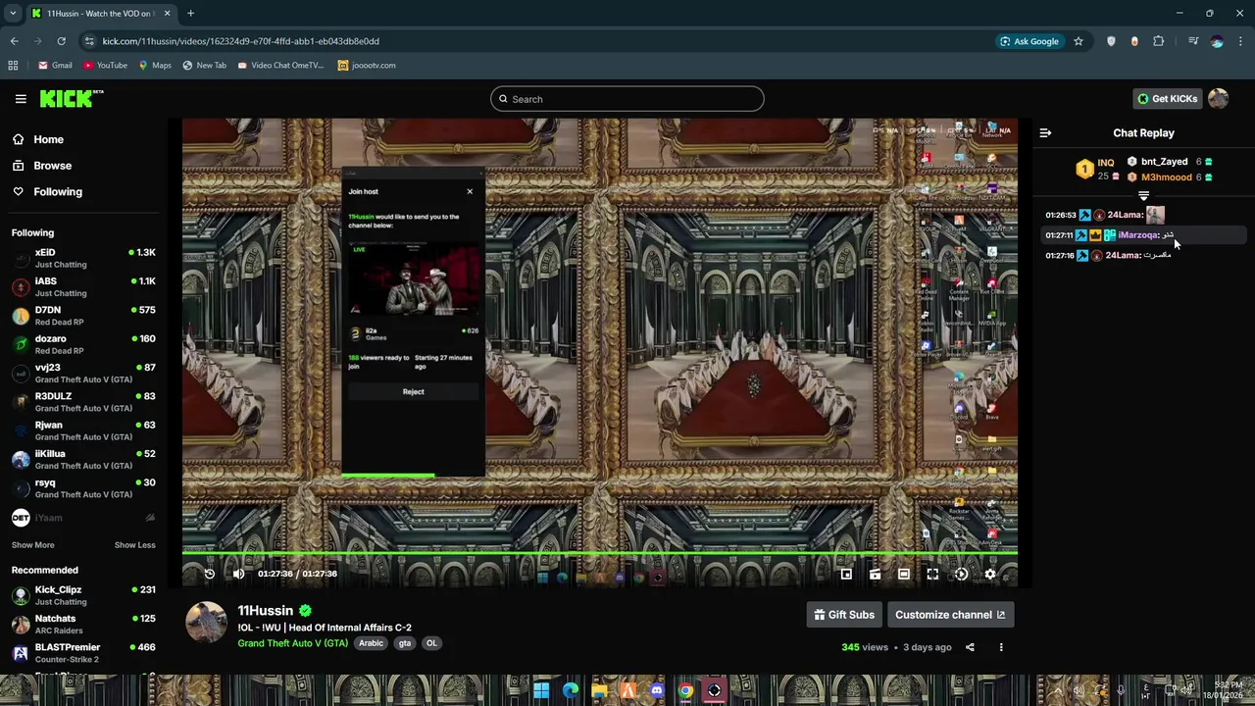Select the Arabic tag
This screenshot has width=1255, height=706.
371,643
